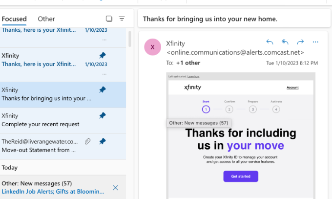Expand the '+1 other' recipients
Screen dimensions: 332x199
click(188, 63)
